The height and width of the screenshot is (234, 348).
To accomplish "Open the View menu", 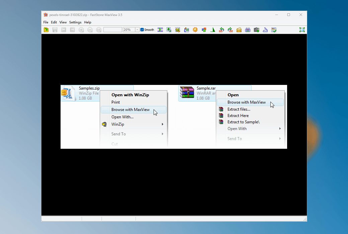I will [63, 22].
